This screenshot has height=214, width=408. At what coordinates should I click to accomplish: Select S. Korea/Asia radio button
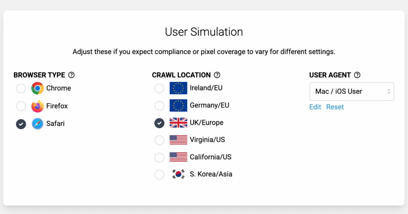159,174
